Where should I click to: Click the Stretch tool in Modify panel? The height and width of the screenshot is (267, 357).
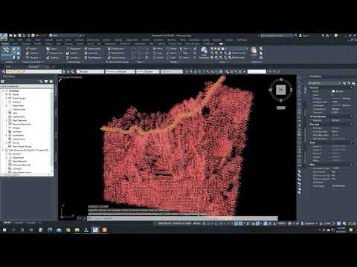point(158,58)
